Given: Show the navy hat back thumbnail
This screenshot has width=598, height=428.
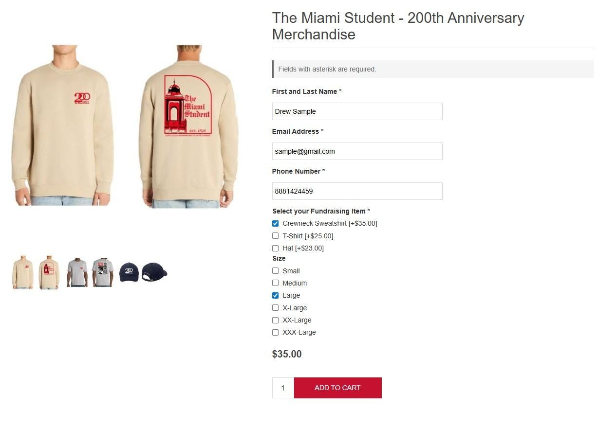Looking at the screenshot, I should click(154, 272).
